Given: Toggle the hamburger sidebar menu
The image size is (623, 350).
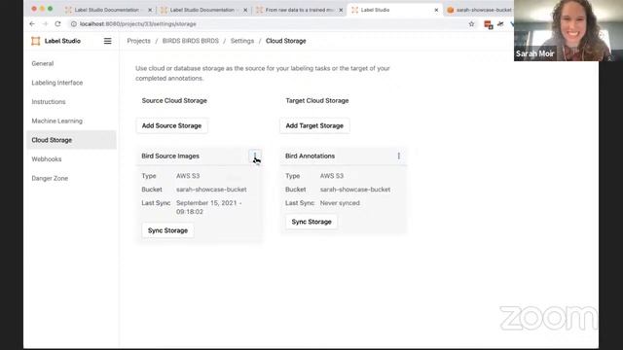Looking at the screenshot, I should click(108, 41).
